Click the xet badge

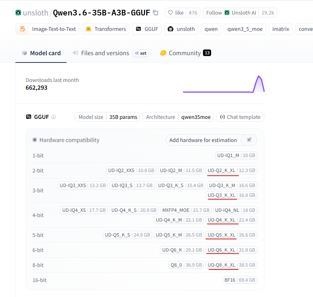pos(140,53)
